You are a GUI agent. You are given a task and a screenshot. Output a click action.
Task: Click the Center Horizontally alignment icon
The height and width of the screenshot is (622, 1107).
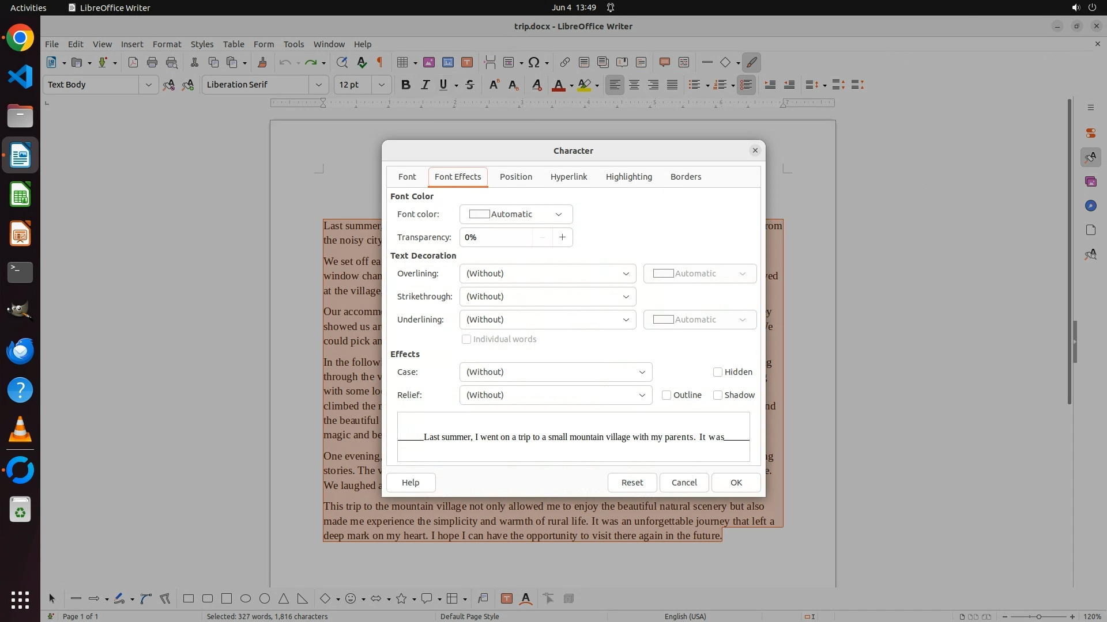click(x=634, y=85)
